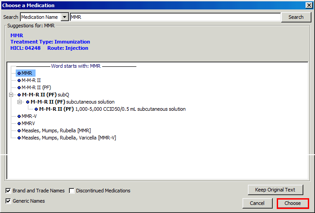
Task: Click the blue MMR suggestion heading
Action: [x=17, y=35]
